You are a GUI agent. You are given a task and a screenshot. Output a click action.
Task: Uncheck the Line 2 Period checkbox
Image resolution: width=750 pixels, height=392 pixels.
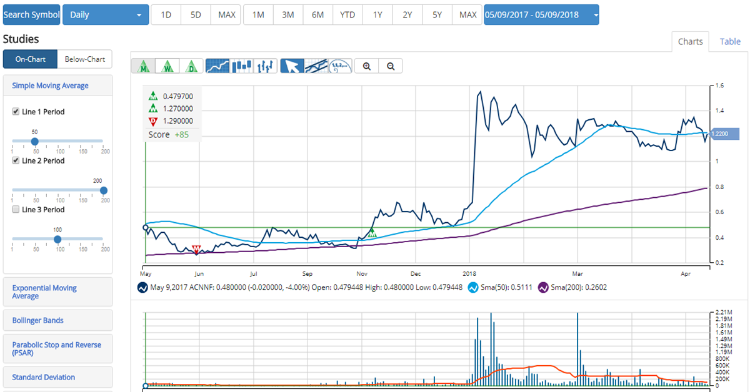tap(16, 160)
